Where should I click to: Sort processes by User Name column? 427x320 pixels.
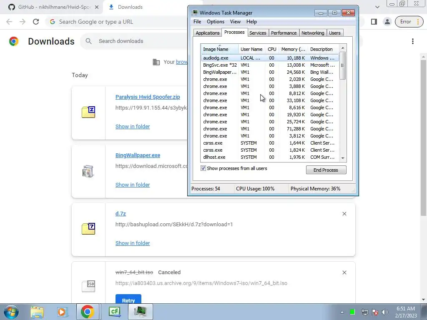tap(251, 49)
